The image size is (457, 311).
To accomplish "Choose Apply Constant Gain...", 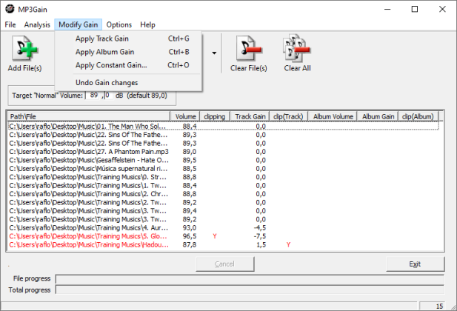I will coord(128,65).
